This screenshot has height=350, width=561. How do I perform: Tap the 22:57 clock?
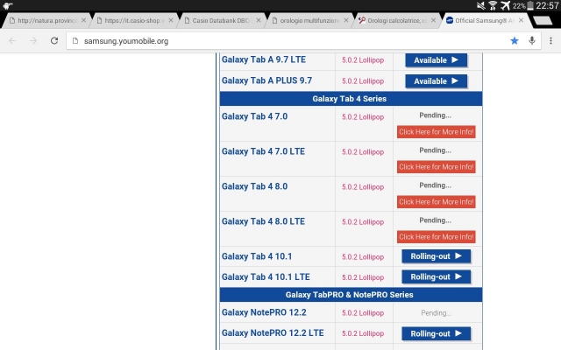pyautogui.click(x=547, y=5)
